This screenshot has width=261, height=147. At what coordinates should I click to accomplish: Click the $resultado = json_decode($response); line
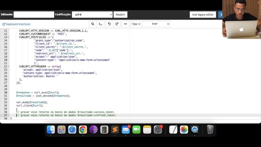click(x=43, y=96)
